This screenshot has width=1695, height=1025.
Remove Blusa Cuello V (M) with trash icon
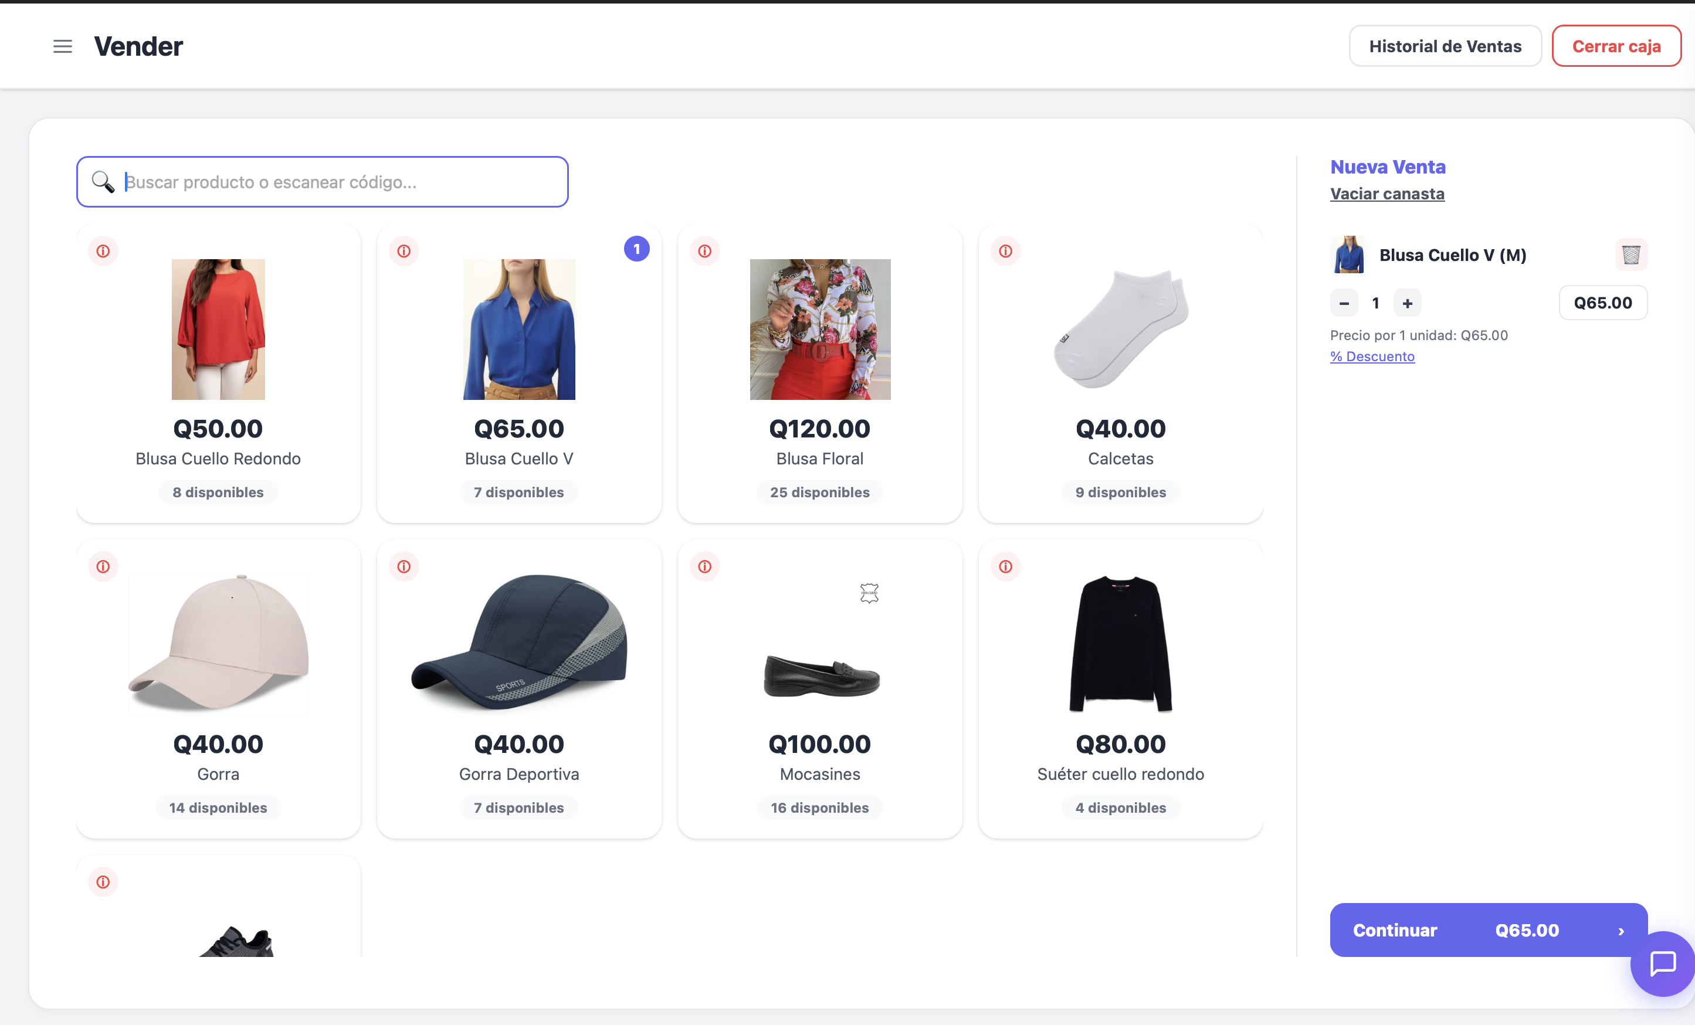pyautogui.click(x=1630, y=254)
